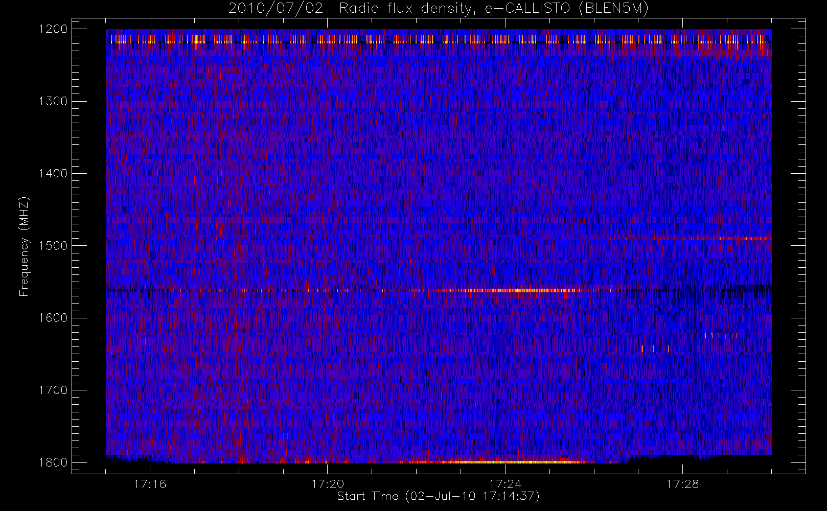This screenshot has width=827, height=511.
Task: Select the 'Frequency (MHz)' y-axis label
Action: [x=24, y=246]
